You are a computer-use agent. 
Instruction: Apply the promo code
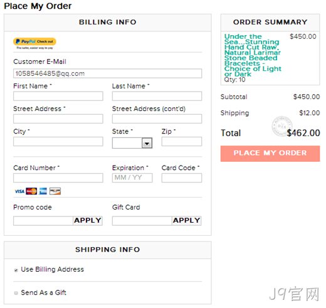pos(88,221)
